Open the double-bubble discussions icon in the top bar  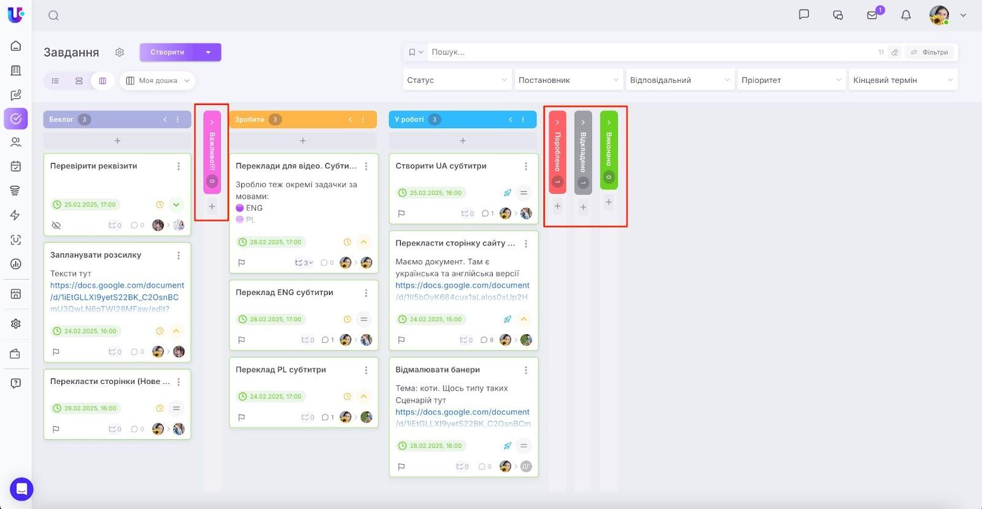(838, 15)
